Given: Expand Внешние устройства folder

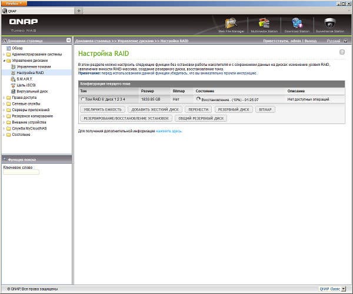Looking at the screenshot, I should point(4,122).
